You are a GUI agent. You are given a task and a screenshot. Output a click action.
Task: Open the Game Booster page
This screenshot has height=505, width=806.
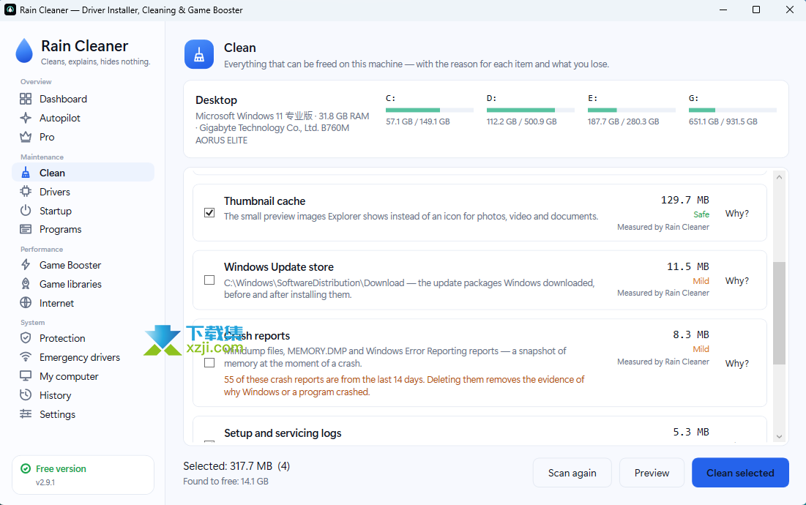tap(83, 265)
